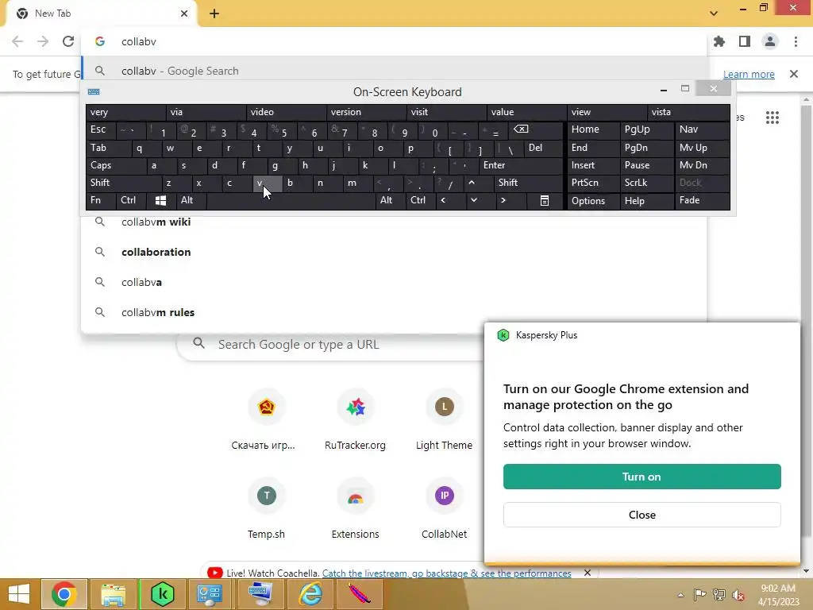
Task: Choose 'collabvm wiki' suggestion
Action: 394,222
